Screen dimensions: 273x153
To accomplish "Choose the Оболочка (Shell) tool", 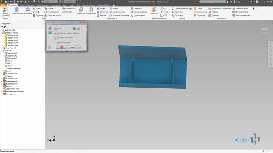I will click(x=102, y=12).
